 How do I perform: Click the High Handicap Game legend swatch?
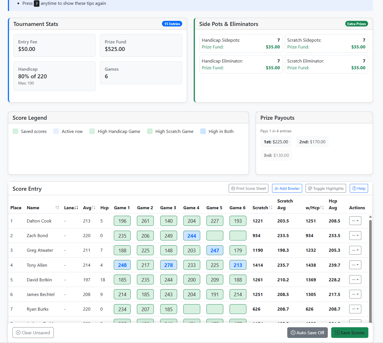(92, 131)
